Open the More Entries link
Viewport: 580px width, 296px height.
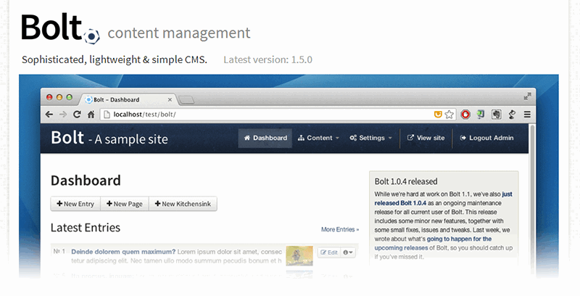point(340,229)
